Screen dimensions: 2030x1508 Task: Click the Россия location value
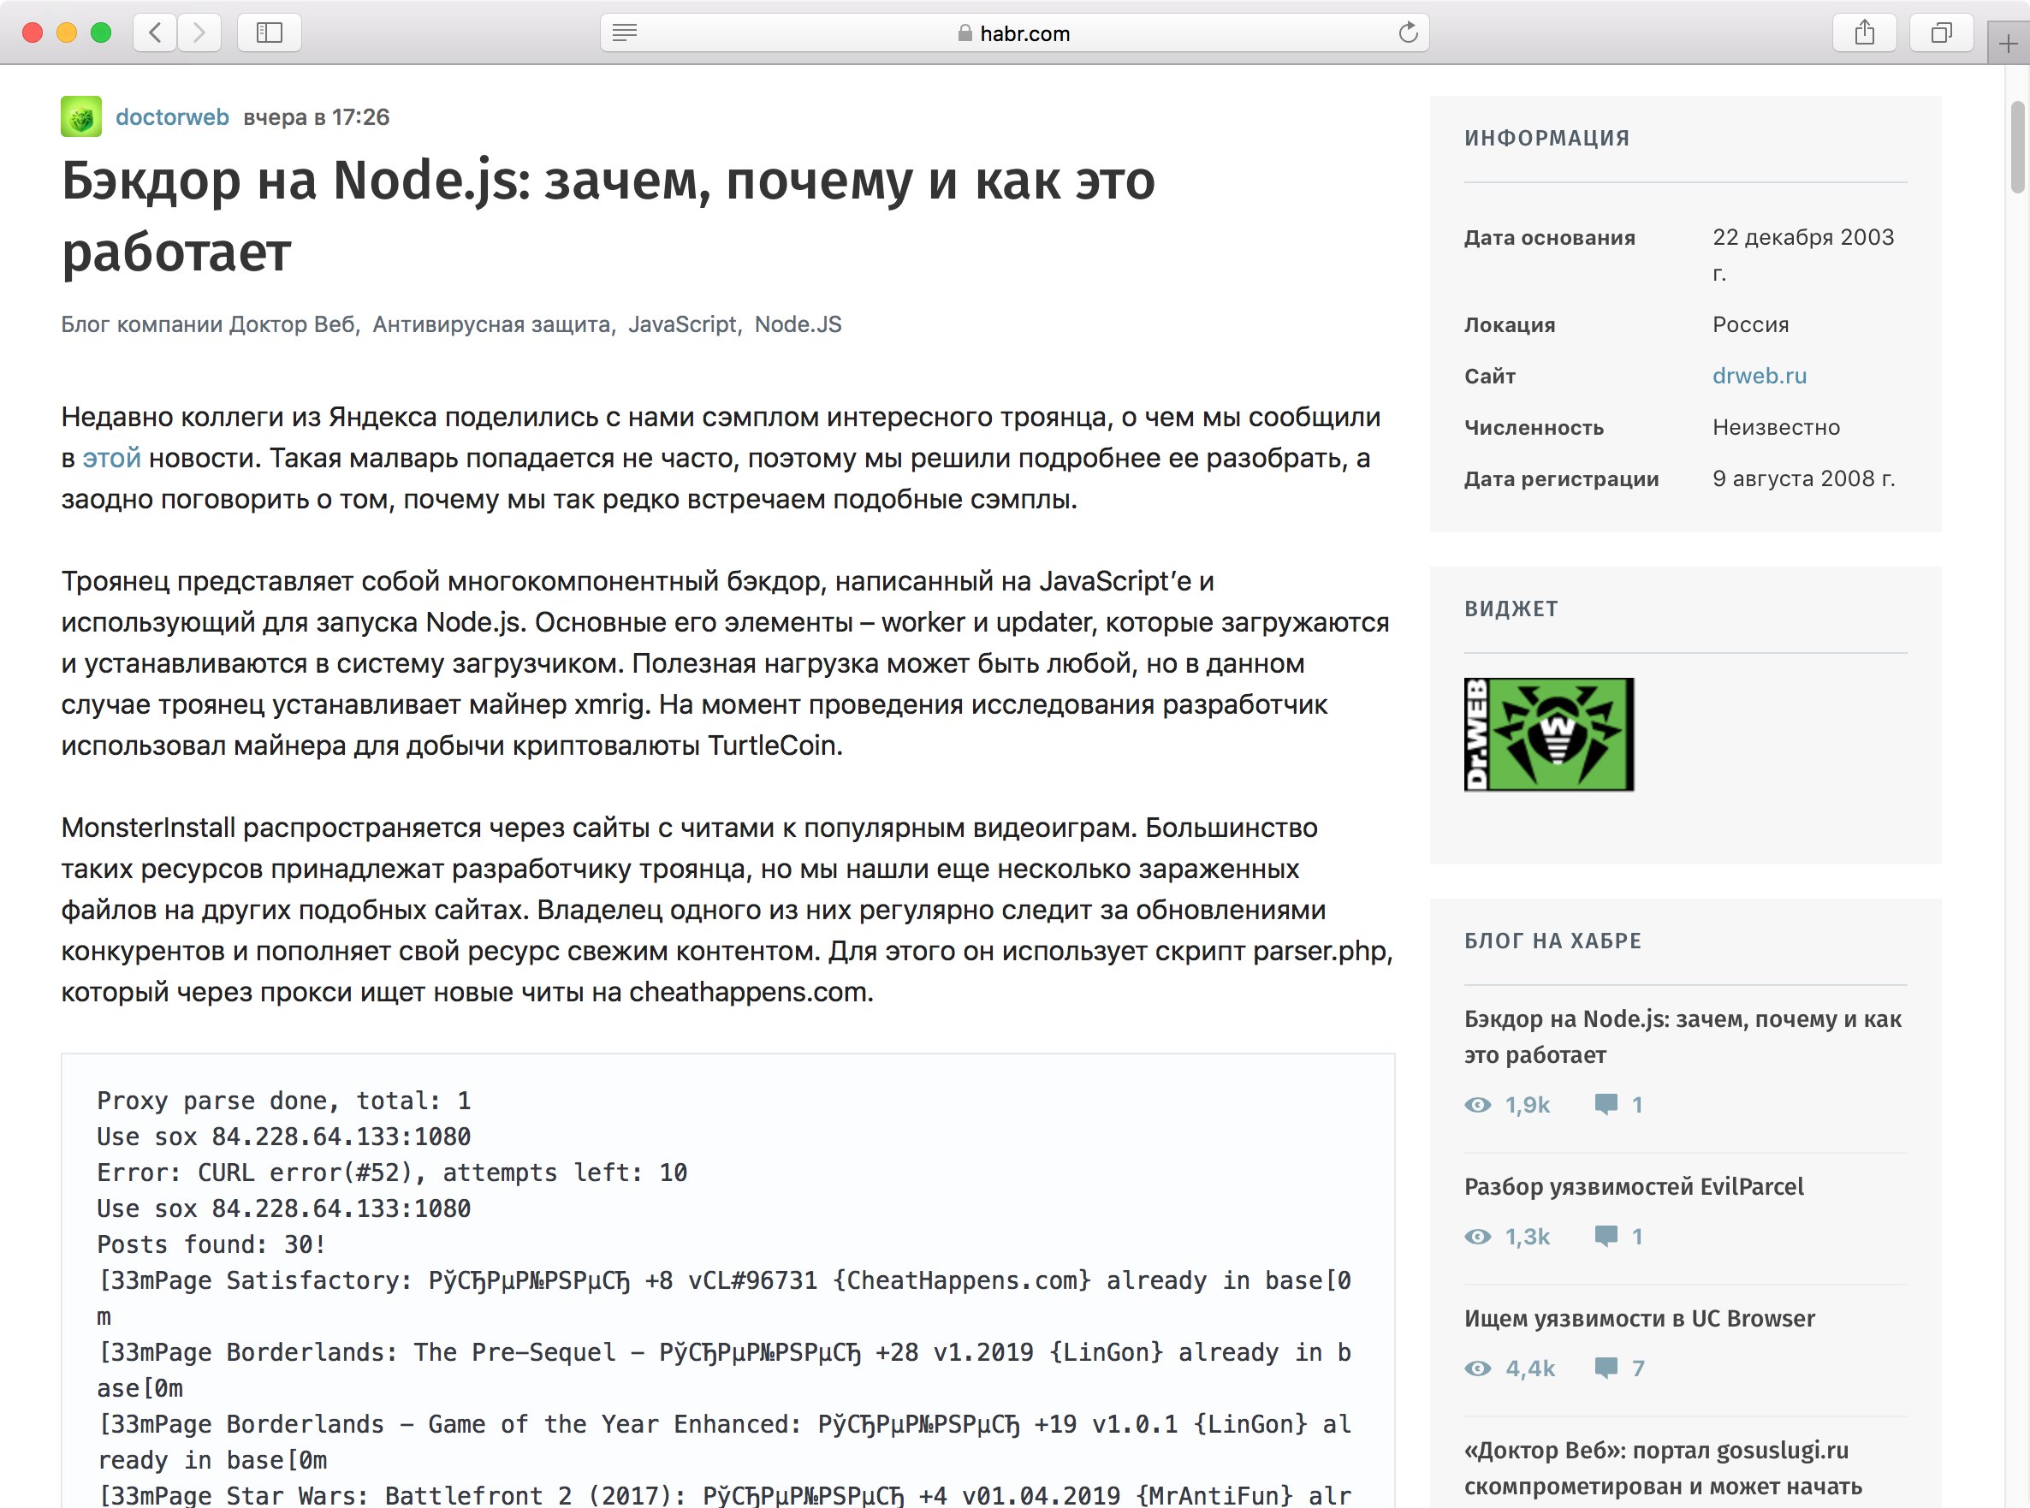1750,324
